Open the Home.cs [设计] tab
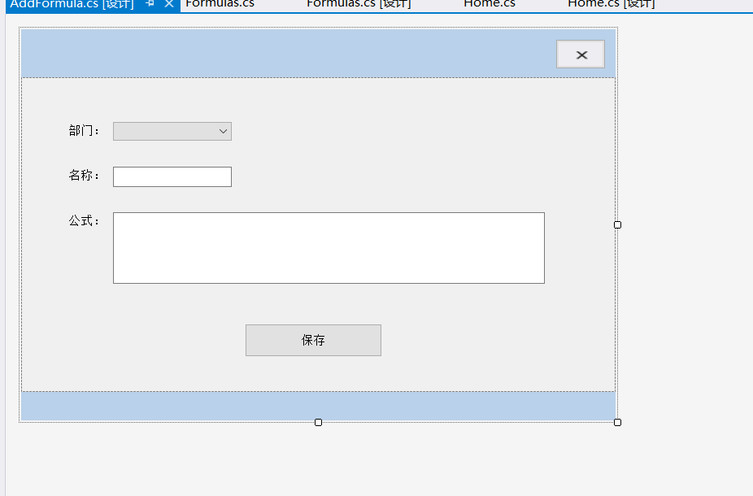The width and height of the screenshot is (753, 496). (x=612, y=4)
